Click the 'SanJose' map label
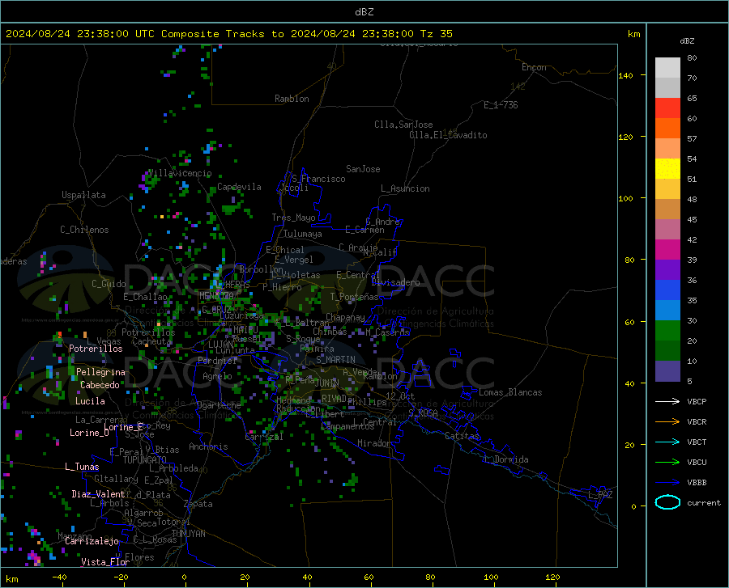 coord(363,169)
